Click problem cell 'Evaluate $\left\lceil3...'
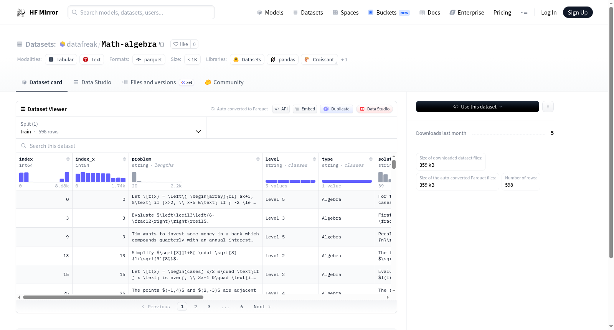 click(195, 218)
